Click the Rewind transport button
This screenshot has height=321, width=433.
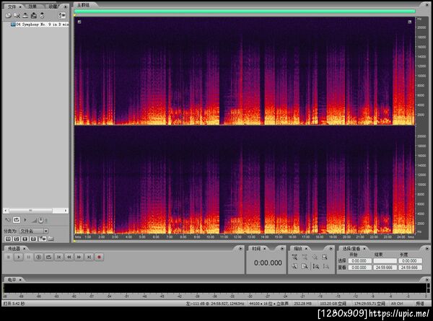click(x=69, y=258)
